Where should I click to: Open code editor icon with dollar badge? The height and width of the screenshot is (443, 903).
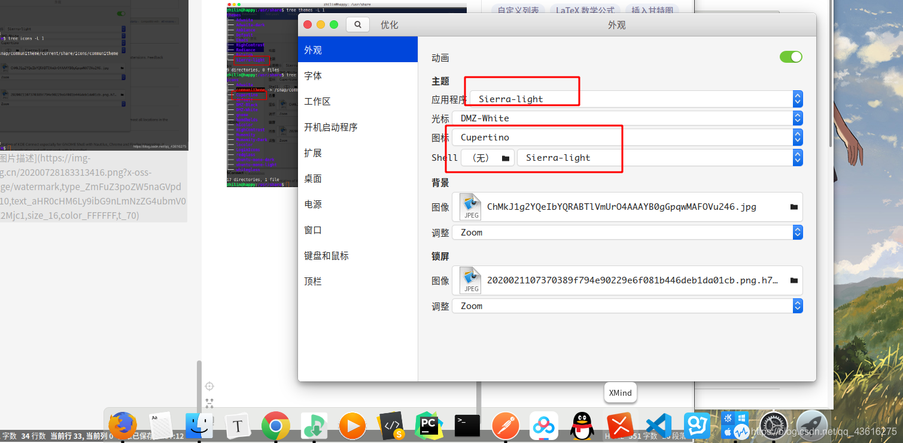[x=391, y=426]
